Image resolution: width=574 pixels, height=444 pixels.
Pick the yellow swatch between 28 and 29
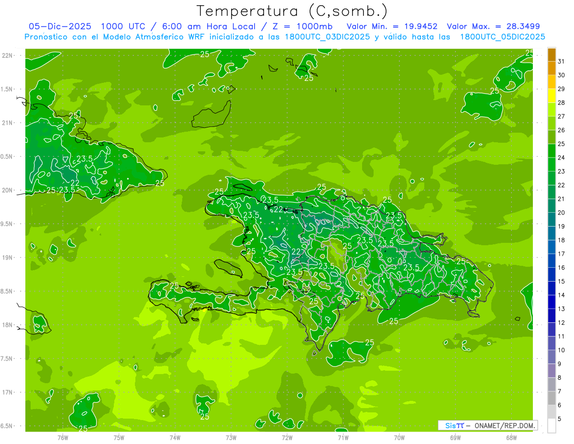[552, 96]
